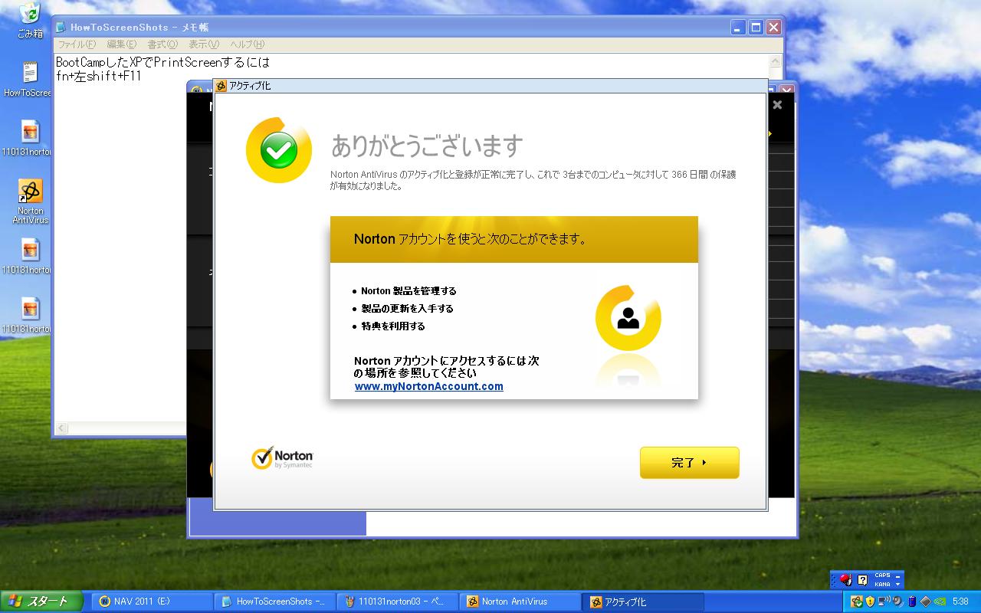
Task: Click the 'BootCampしたXPでPrintScreenするには' line in Notepad
Action: 162,63
